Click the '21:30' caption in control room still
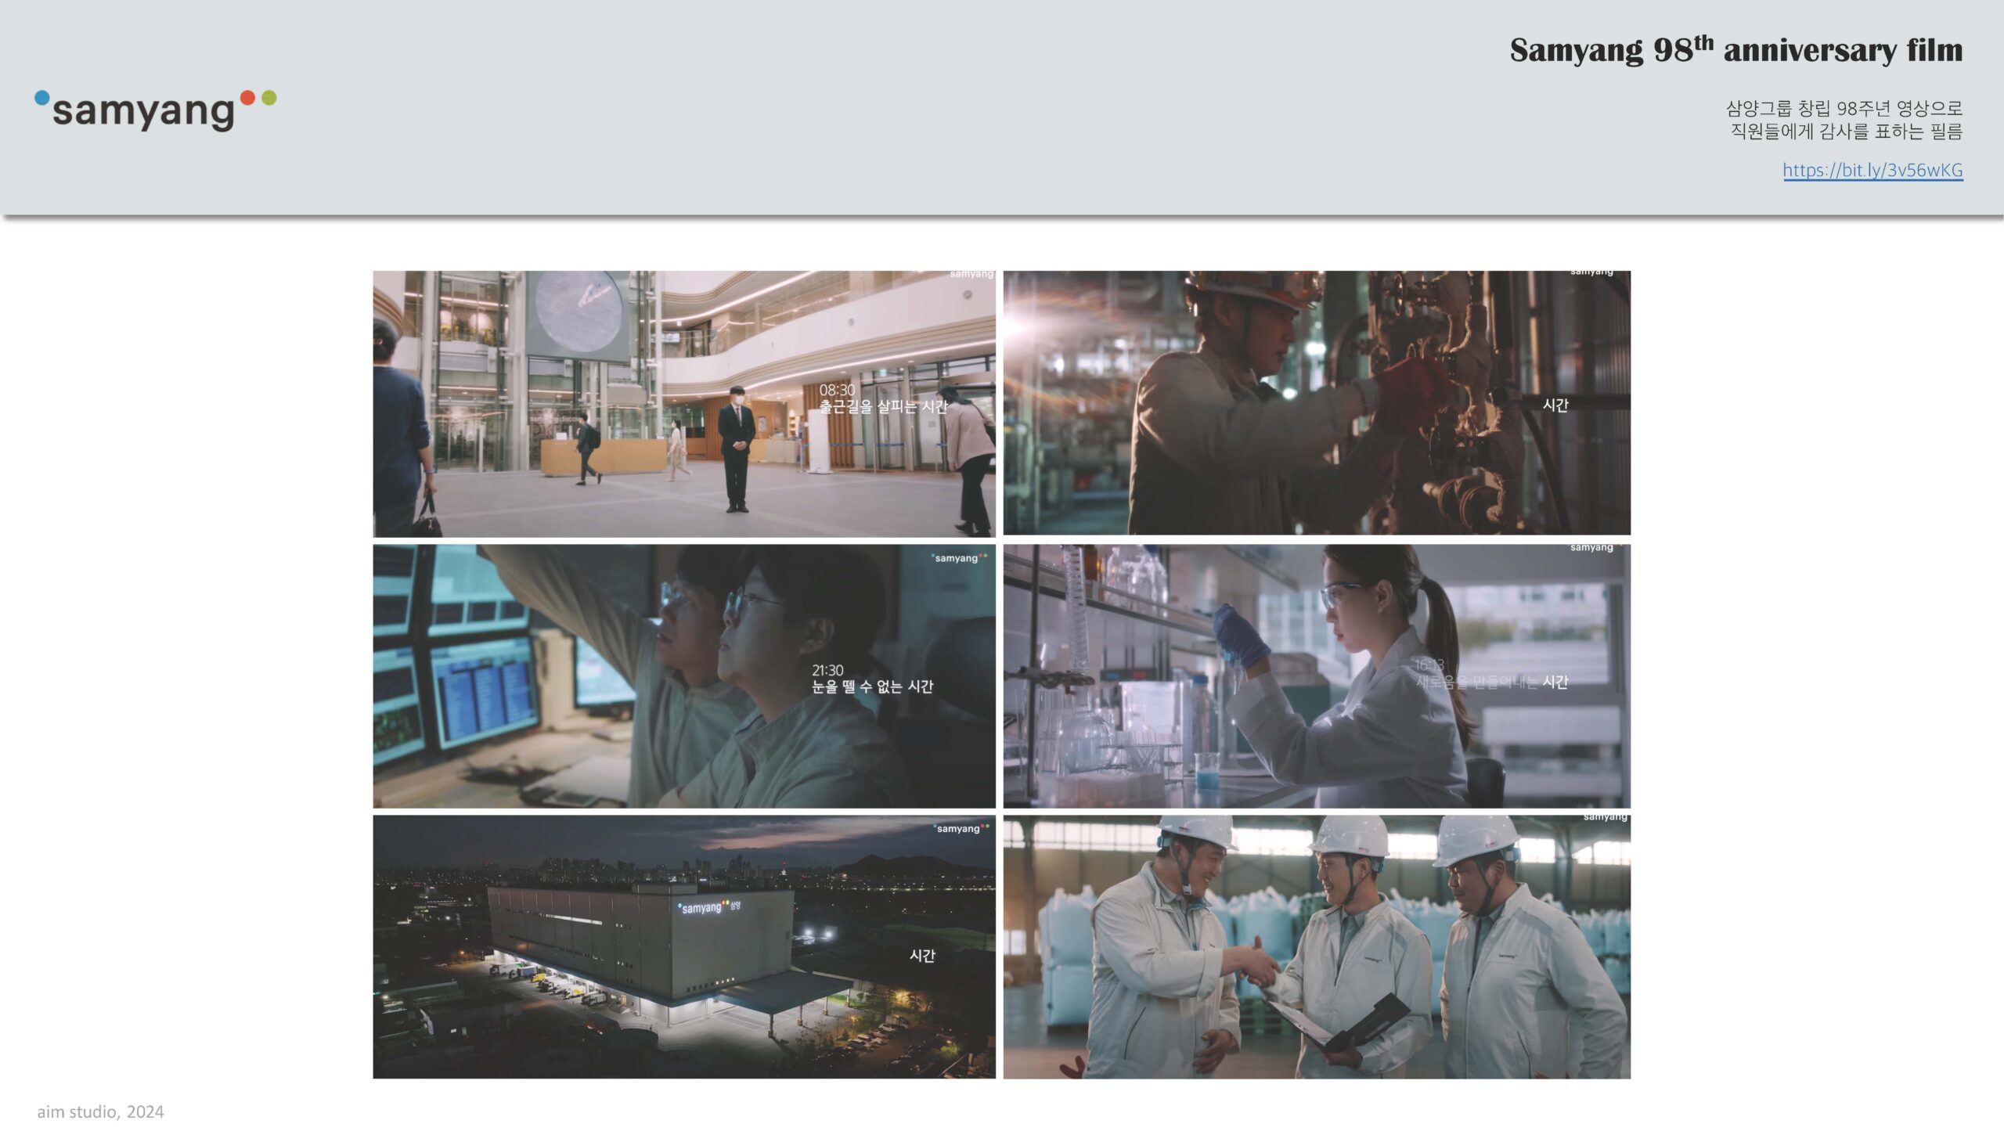Image resolution: width=2004 pixels, height=1142 pixels. [827, 670]
